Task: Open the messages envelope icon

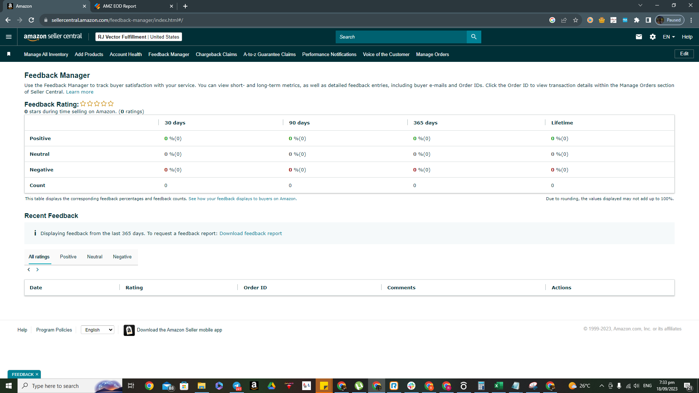Action: [639, 37]
